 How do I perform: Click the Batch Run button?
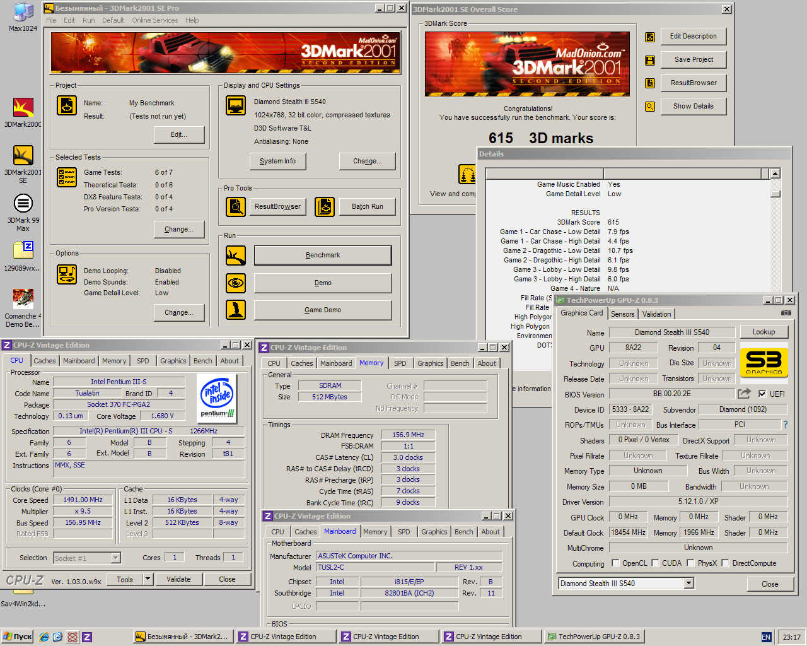coord(368,207)
